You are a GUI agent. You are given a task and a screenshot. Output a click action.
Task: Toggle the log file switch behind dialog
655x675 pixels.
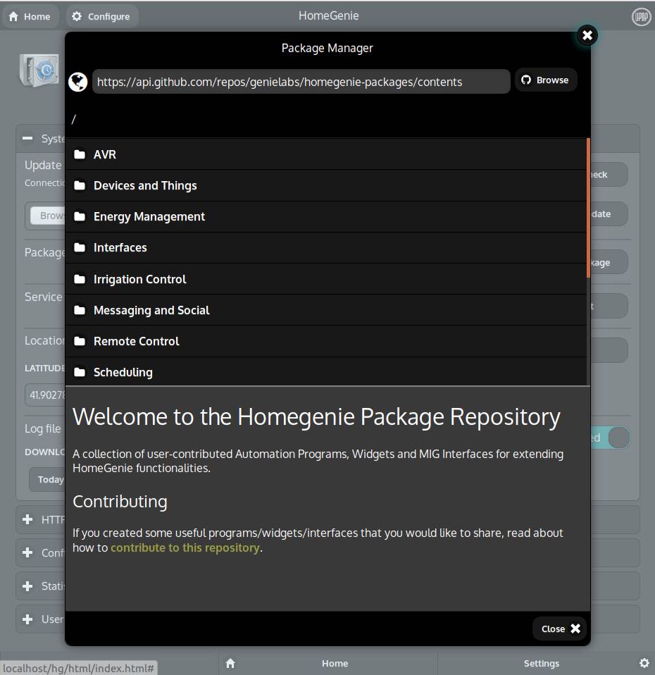610,438
